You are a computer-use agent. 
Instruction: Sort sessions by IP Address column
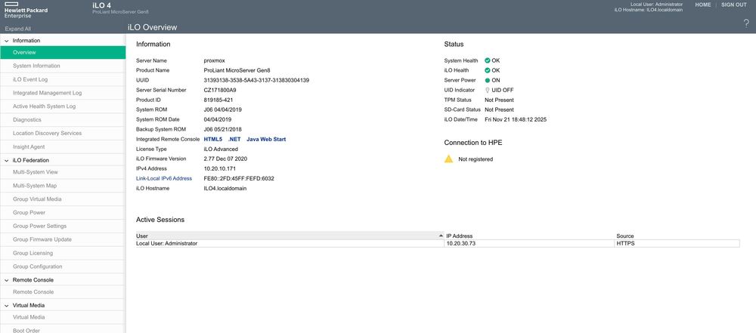click(529, 236)
